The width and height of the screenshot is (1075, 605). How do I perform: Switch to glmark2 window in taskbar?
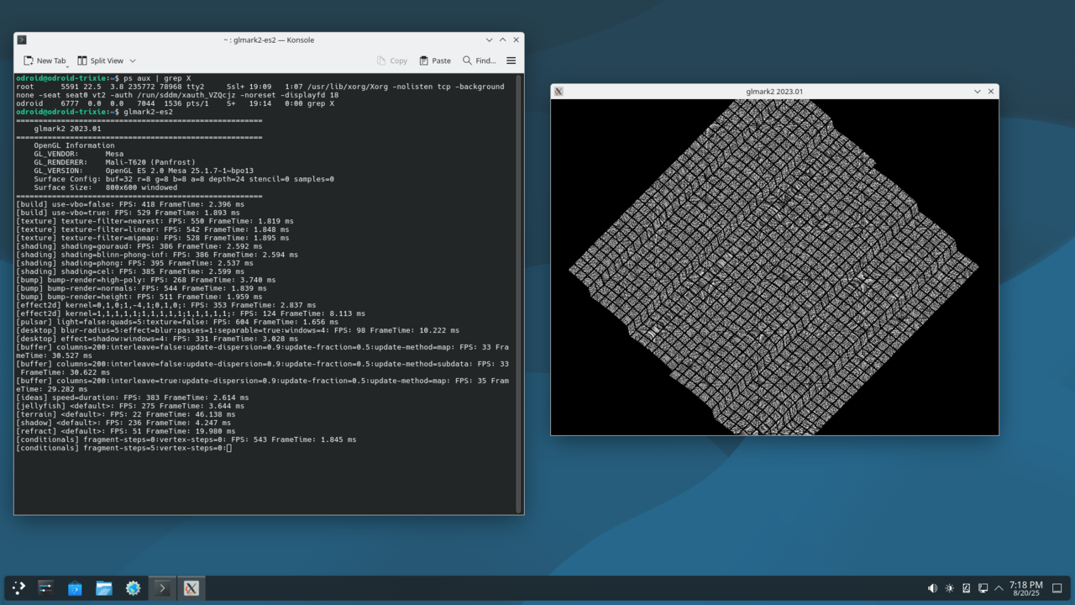click(191, 588)
